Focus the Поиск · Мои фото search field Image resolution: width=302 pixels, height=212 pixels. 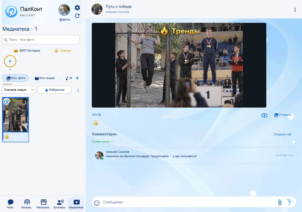[41, 40]
